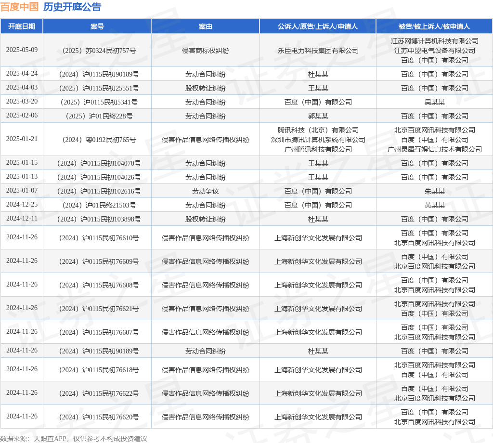Screen dimensions: 493x443
Task: Select the date 2025-04-03
Action: click(x=22, y=88)
